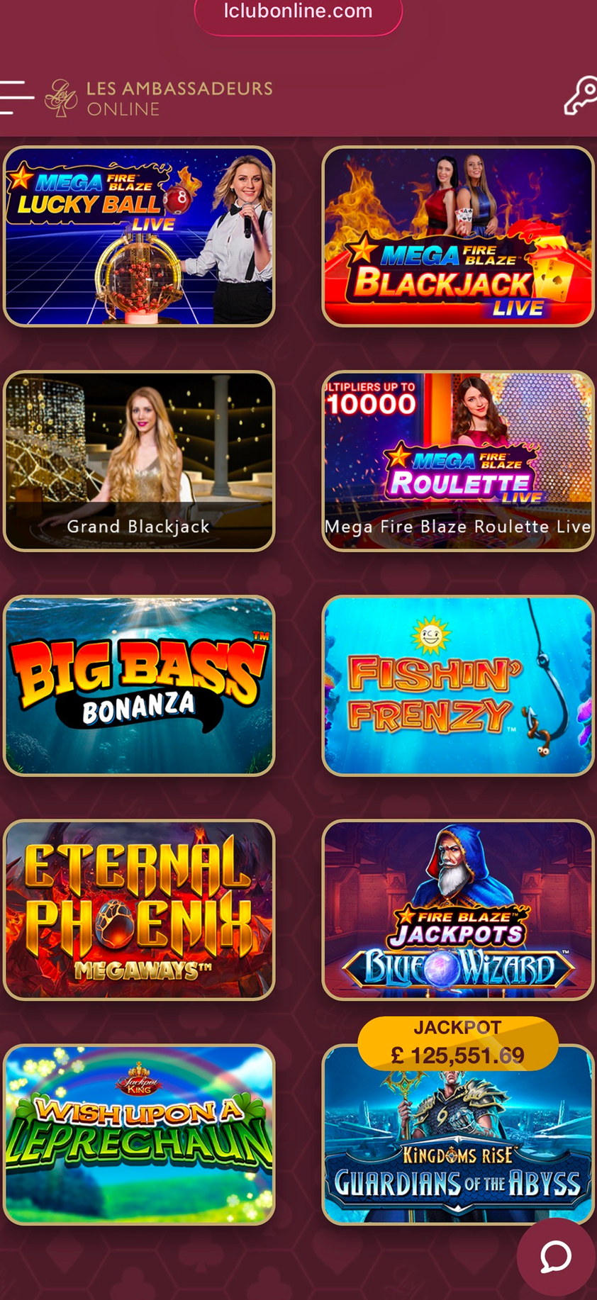Open the hamburger menu icon
The image size is (597, 1300).
[x=16, y=97]
